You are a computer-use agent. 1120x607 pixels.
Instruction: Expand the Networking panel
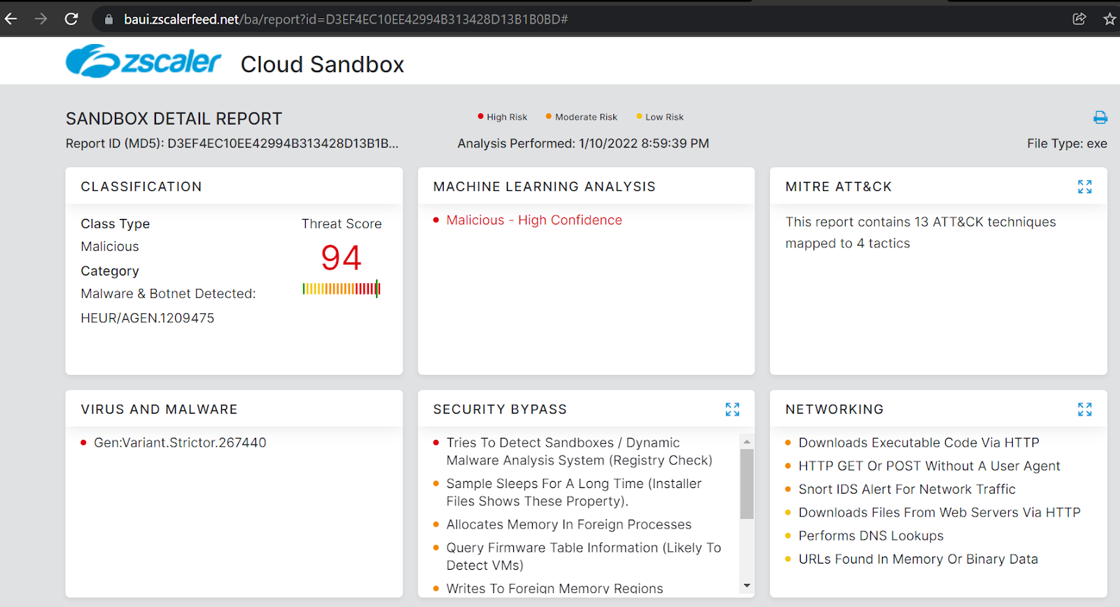click(x=1084, y=409)
